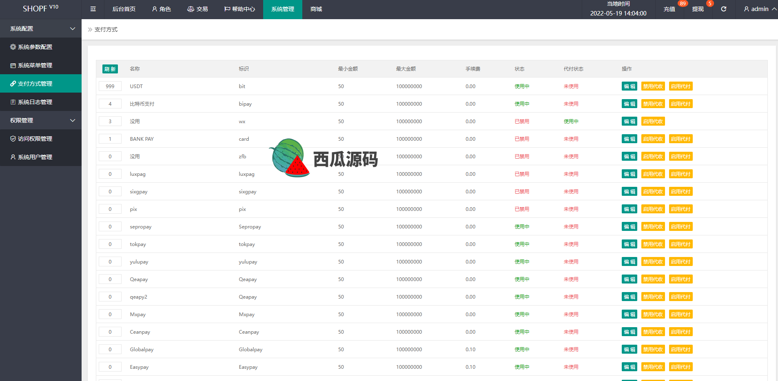Screen dimensions: 778x381
Task: Open the 帮助中心 top menu
Action: coord(239,9)
